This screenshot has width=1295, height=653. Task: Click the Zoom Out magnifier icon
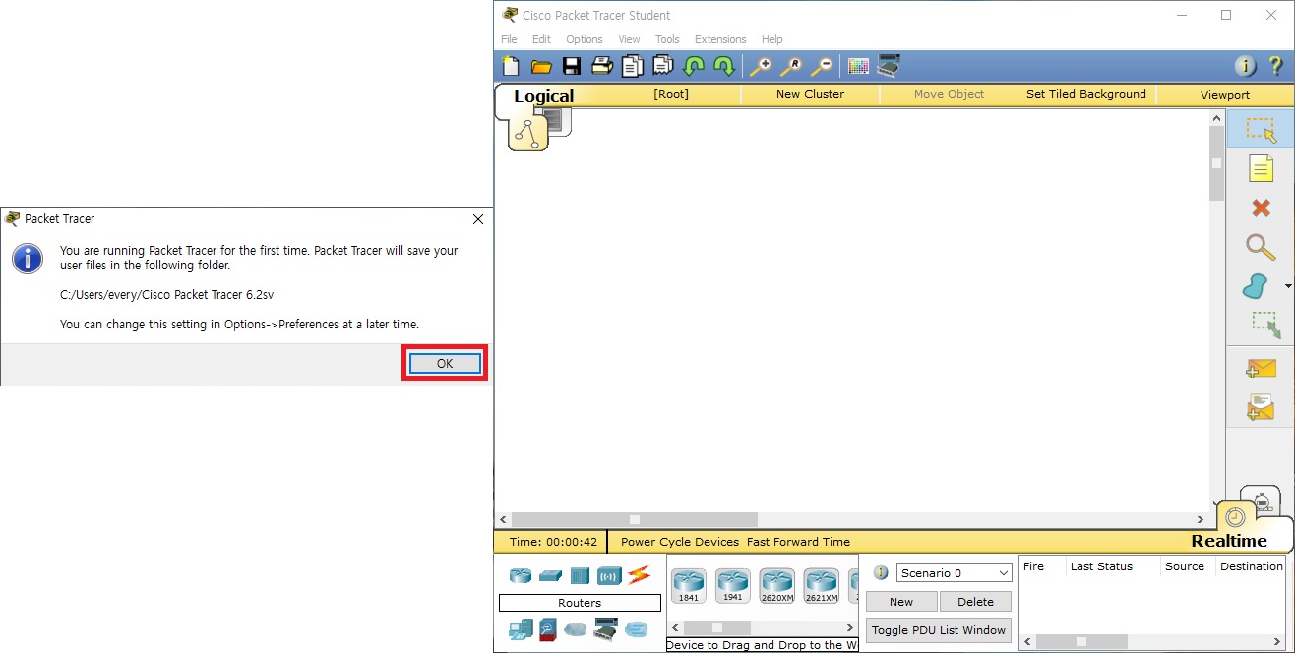click(x=823, y=66)
